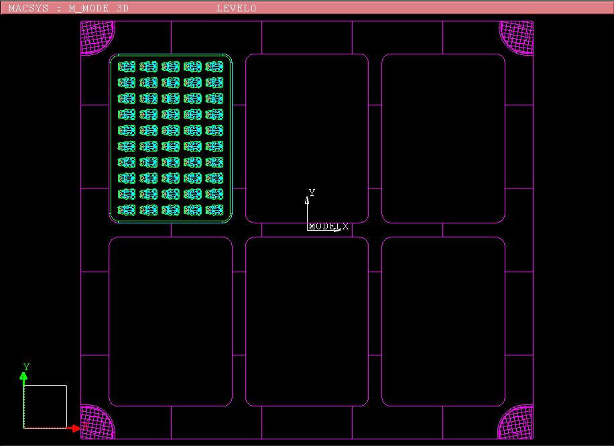Viewport: 614px width, 446px height.
Task: Click the green Y arrow of view triad
Action: coord(23,378)
